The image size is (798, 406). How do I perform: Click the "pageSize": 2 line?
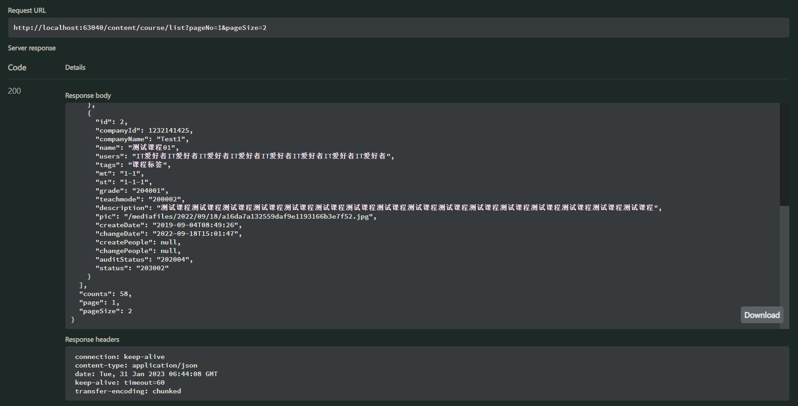105,311
